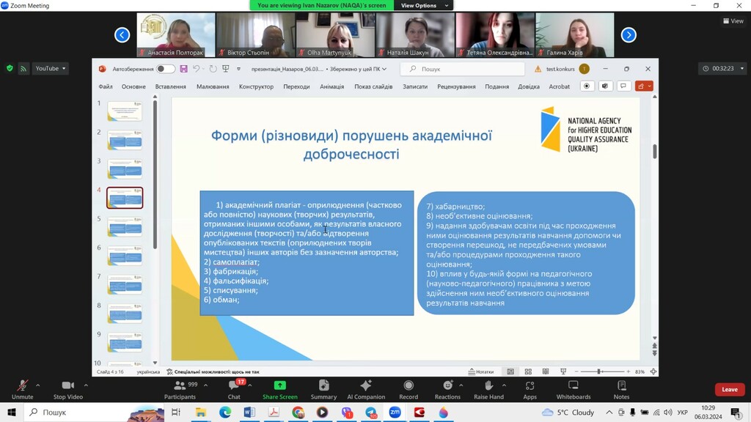Expand the View Options dropdown
This screenshot has height=422, width=751.
point(422,5)
